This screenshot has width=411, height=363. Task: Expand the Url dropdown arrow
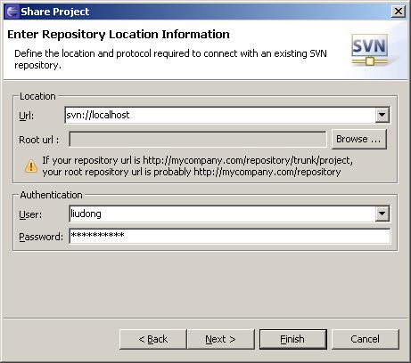tap(382, 115)
